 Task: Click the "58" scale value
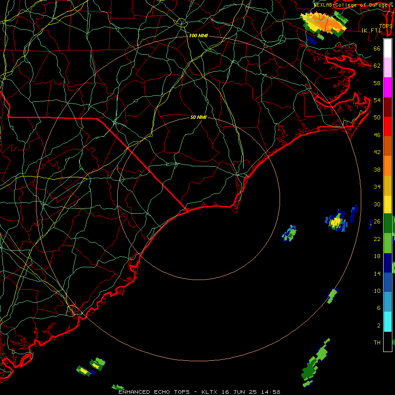tap(377, 83)
